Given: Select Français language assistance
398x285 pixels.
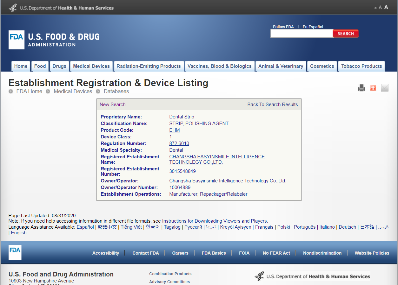Looking at the screenshot, I should (264, 227).
